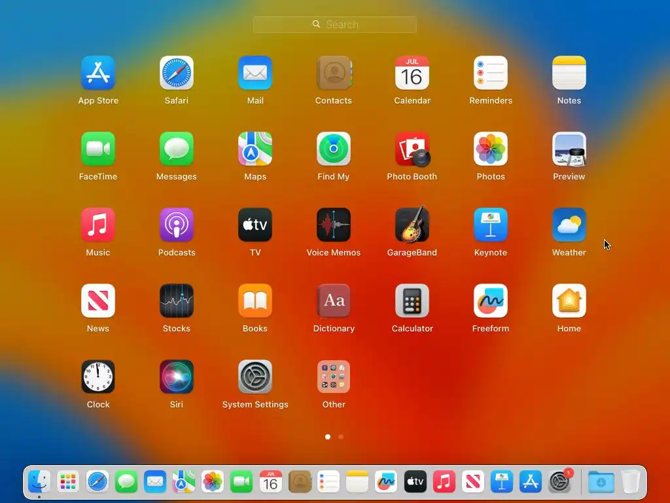Open News in Launchpad grid
Screen dimensions: 670x503
click(x=98, y=301)
